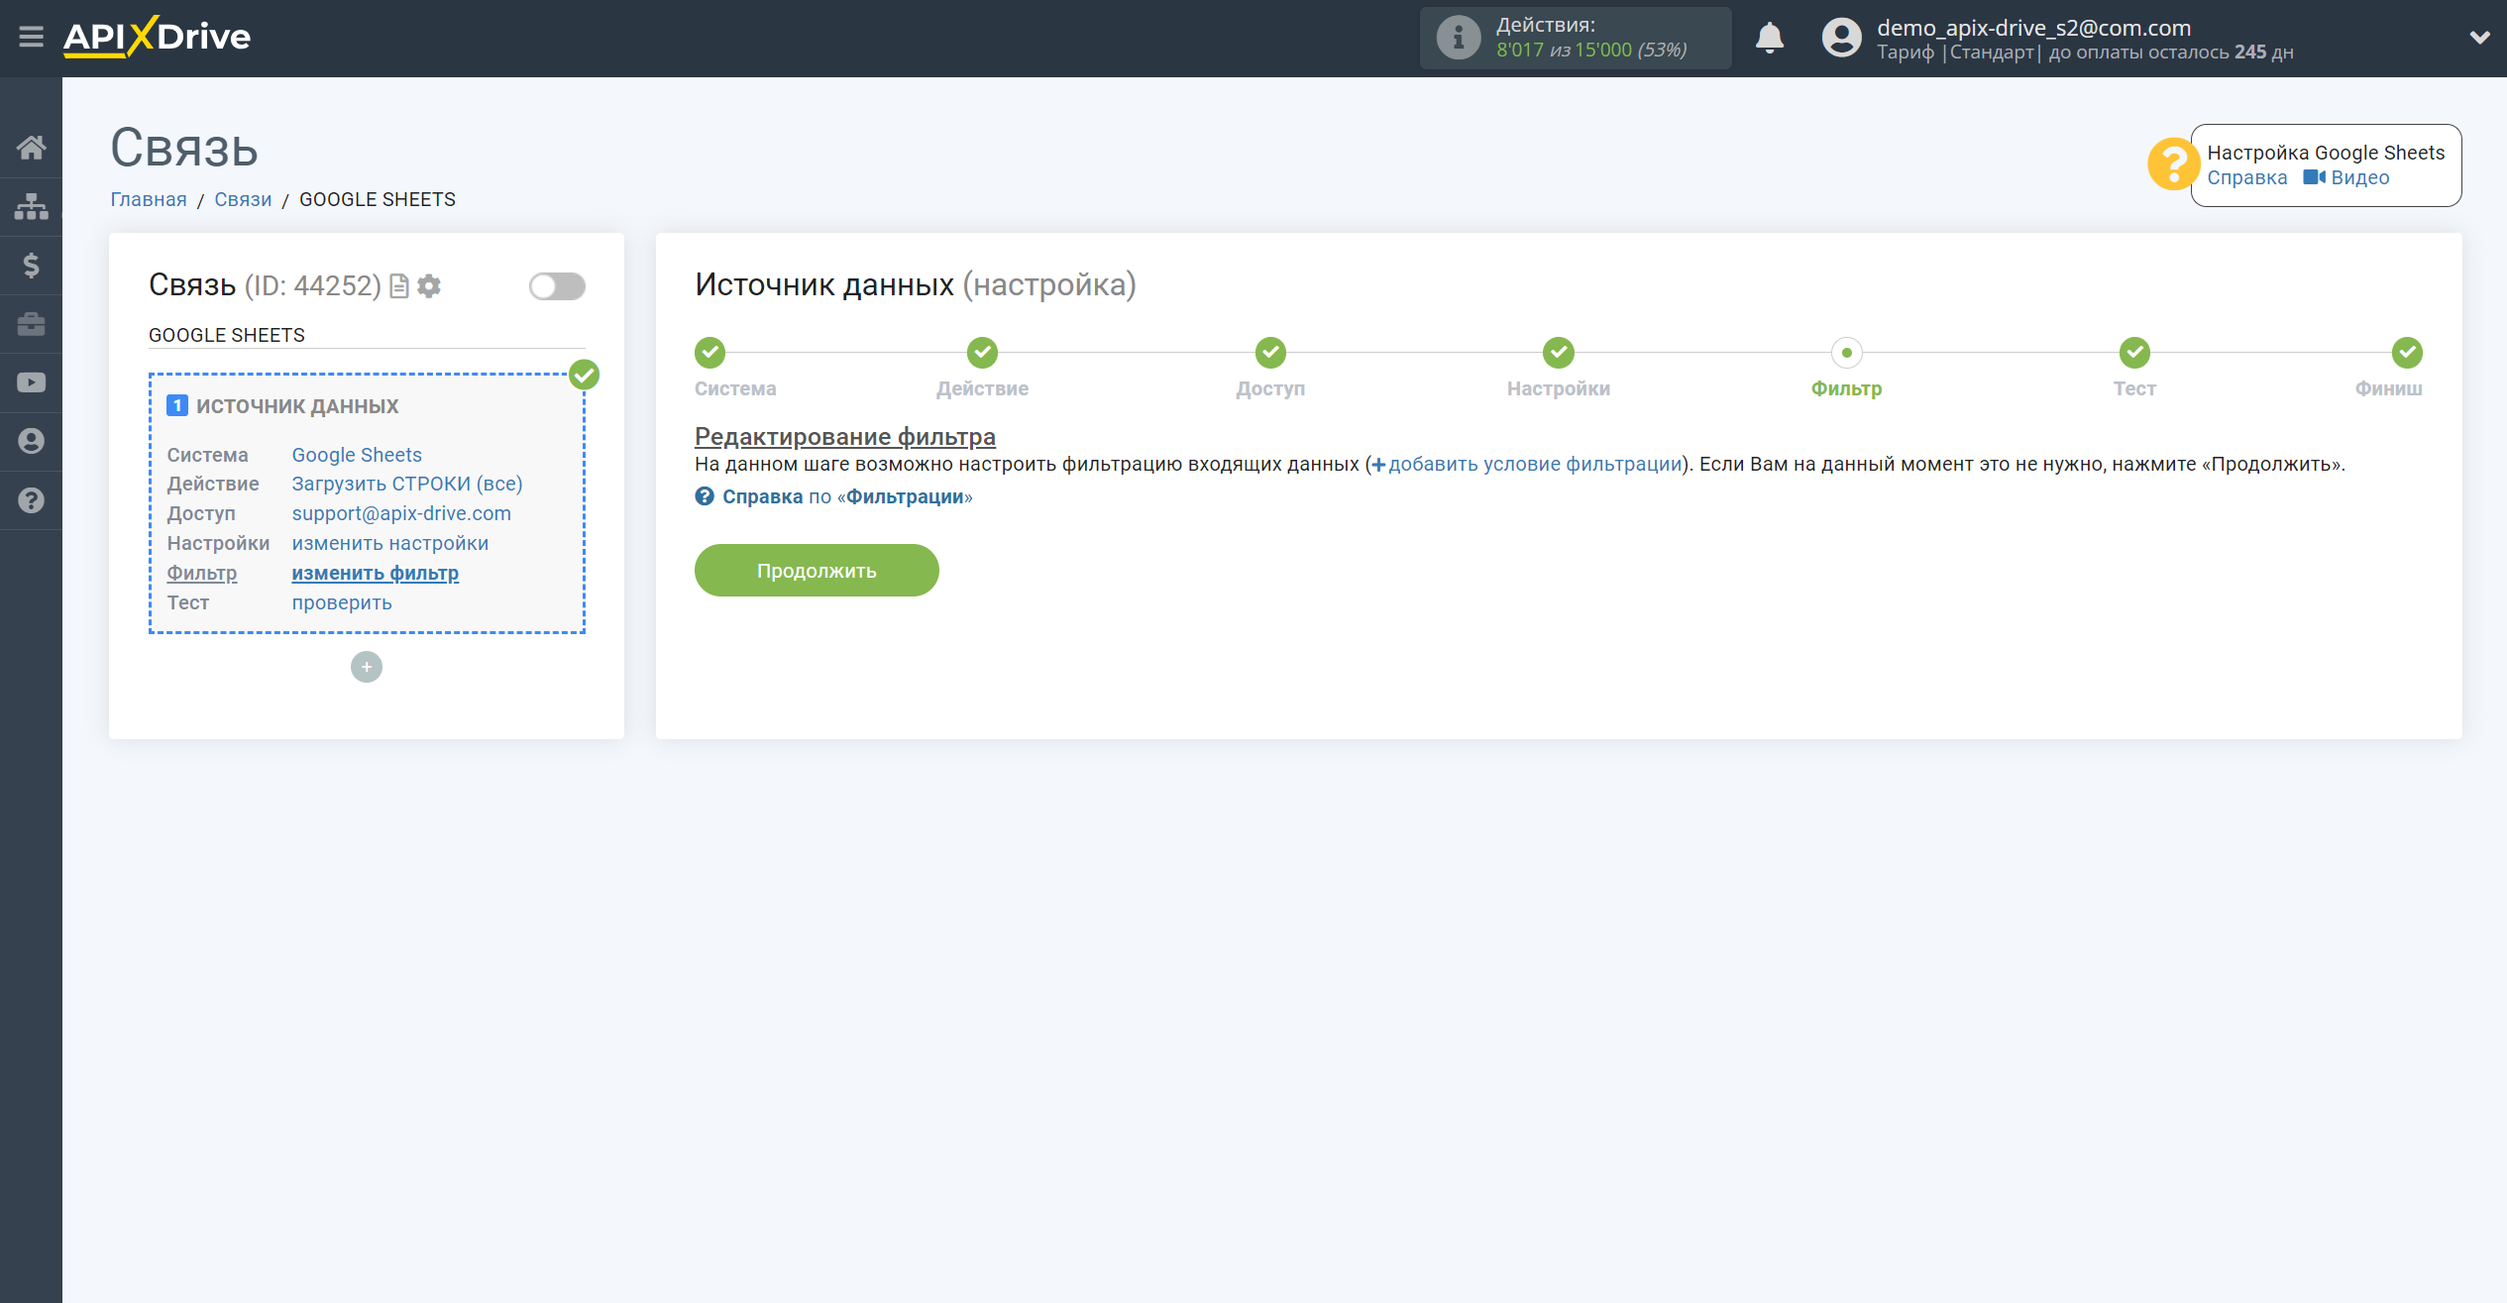Click the ApiX-Drive logo
Viewport: 2507px width, 1303px height.
tap(157, 38)
